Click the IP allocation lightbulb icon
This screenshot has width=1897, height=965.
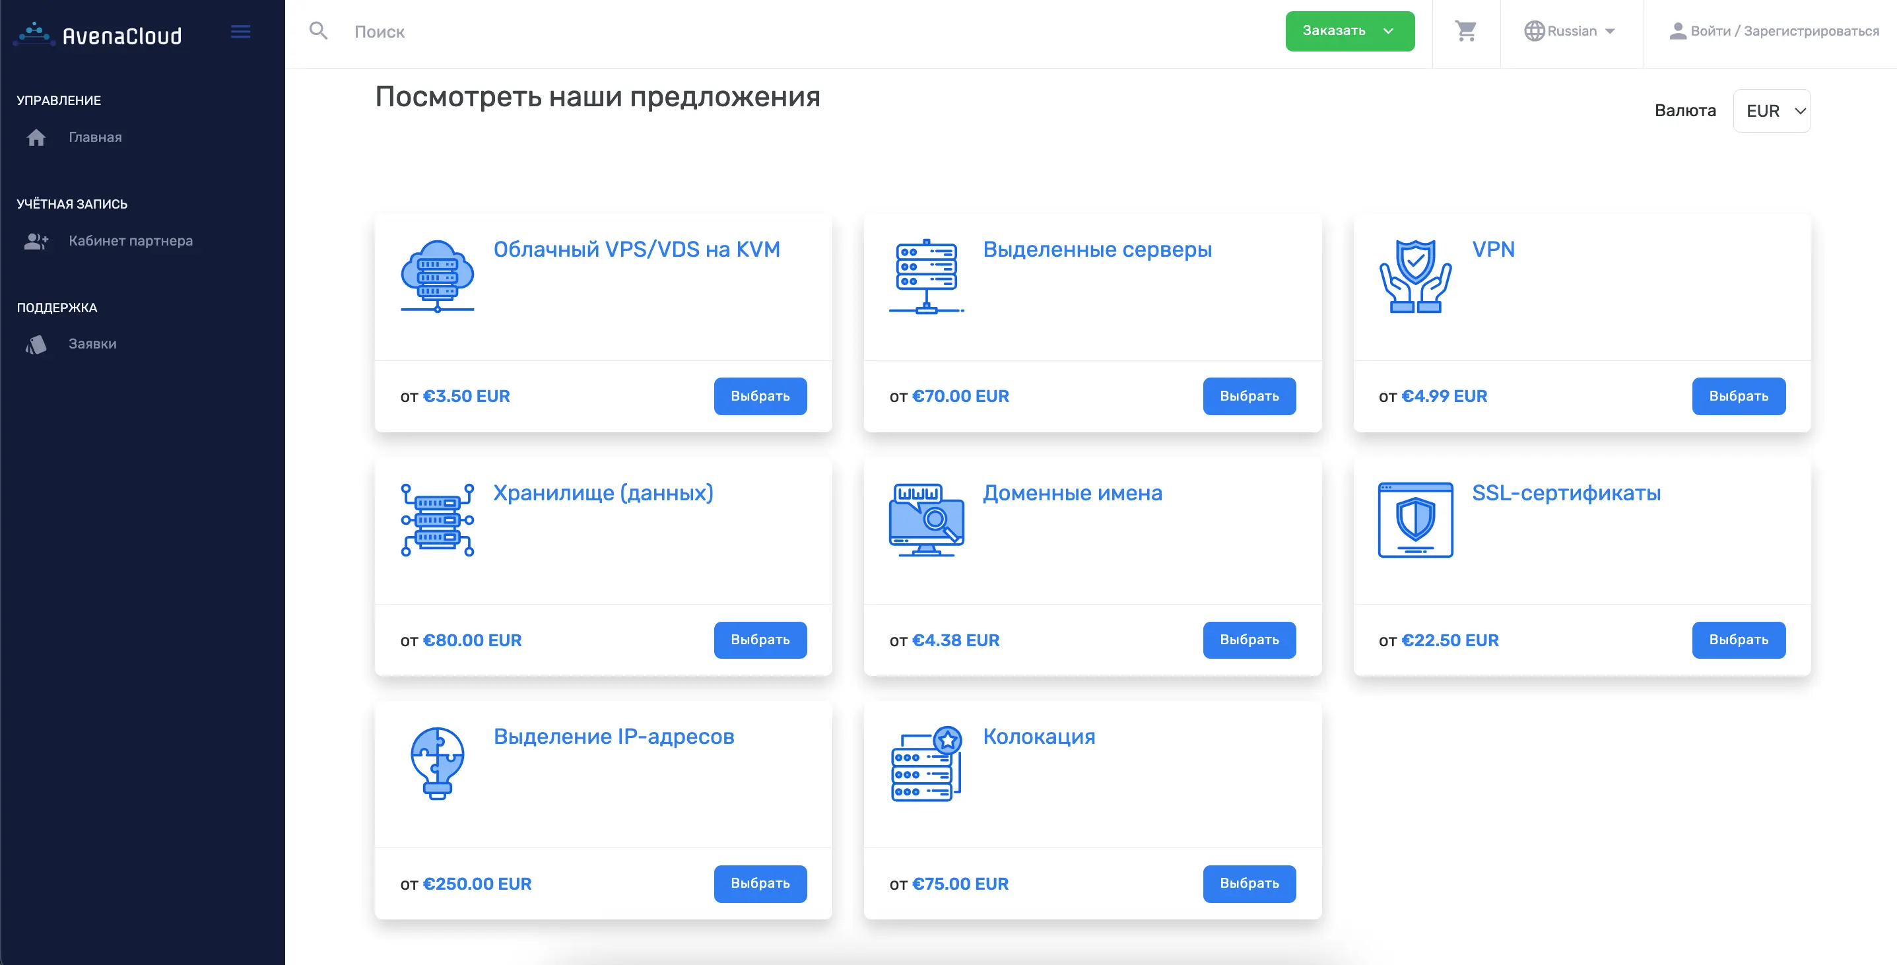click(438, 763)
